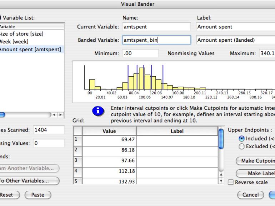275x206 pixels.
Task: Click the Cases Scanned field showing 1404
Action: coord(49,130)
